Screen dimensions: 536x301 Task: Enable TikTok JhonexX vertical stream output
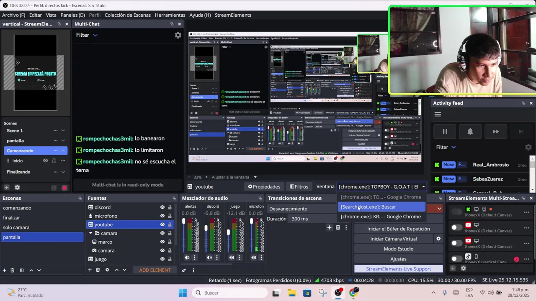(456, 259)
